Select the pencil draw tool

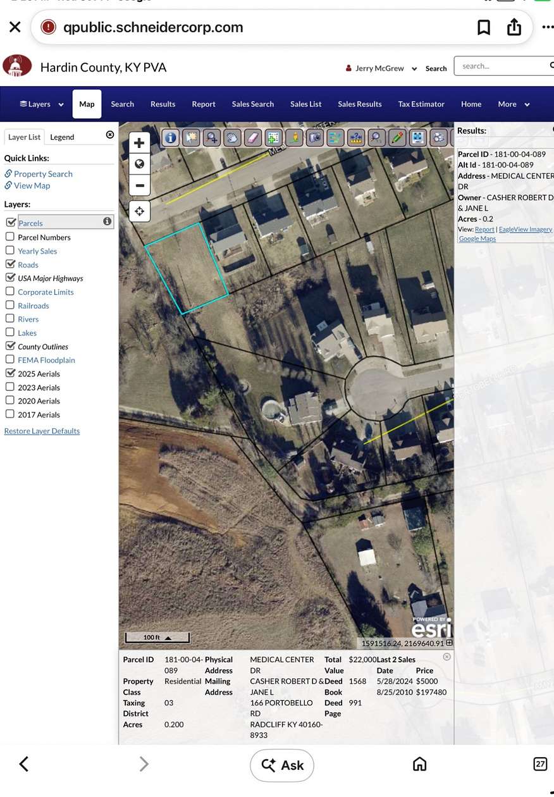tap(397, 137)
